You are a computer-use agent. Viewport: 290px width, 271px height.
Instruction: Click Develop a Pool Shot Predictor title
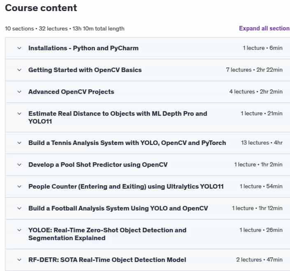tap(98, 165)
